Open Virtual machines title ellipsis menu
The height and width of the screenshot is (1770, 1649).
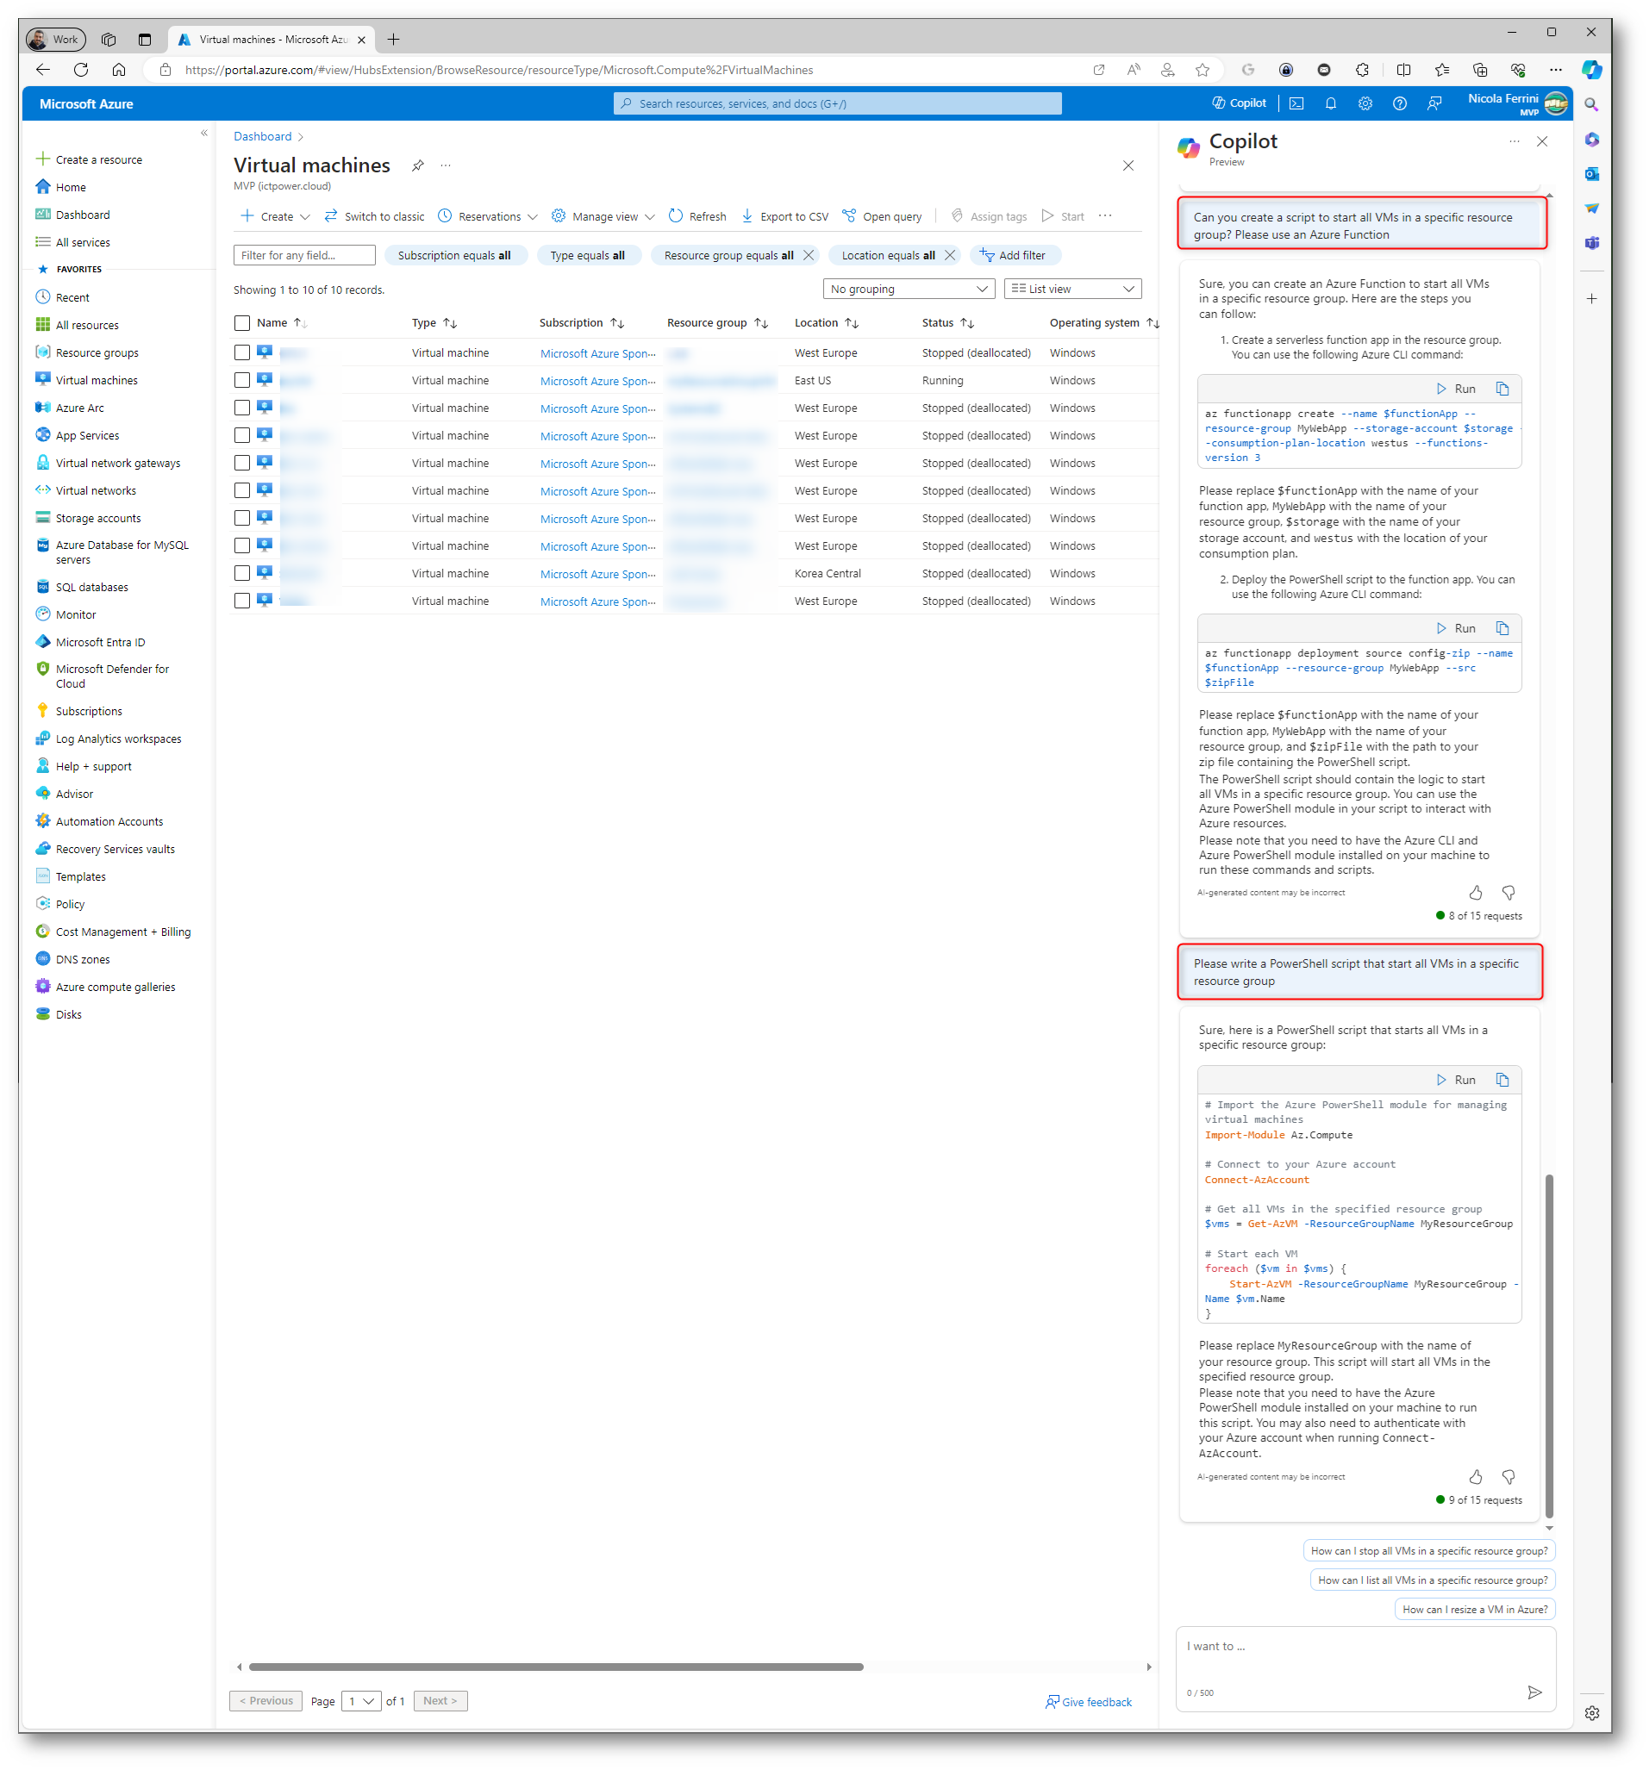click(x=447, y=165)
